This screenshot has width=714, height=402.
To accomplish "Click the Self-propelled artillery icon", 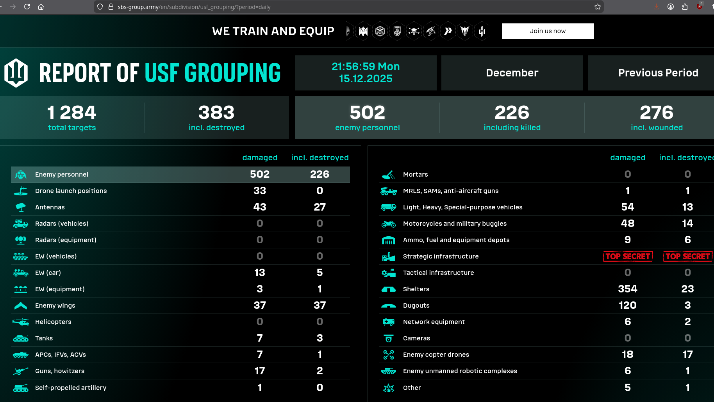I will [21, 388].
